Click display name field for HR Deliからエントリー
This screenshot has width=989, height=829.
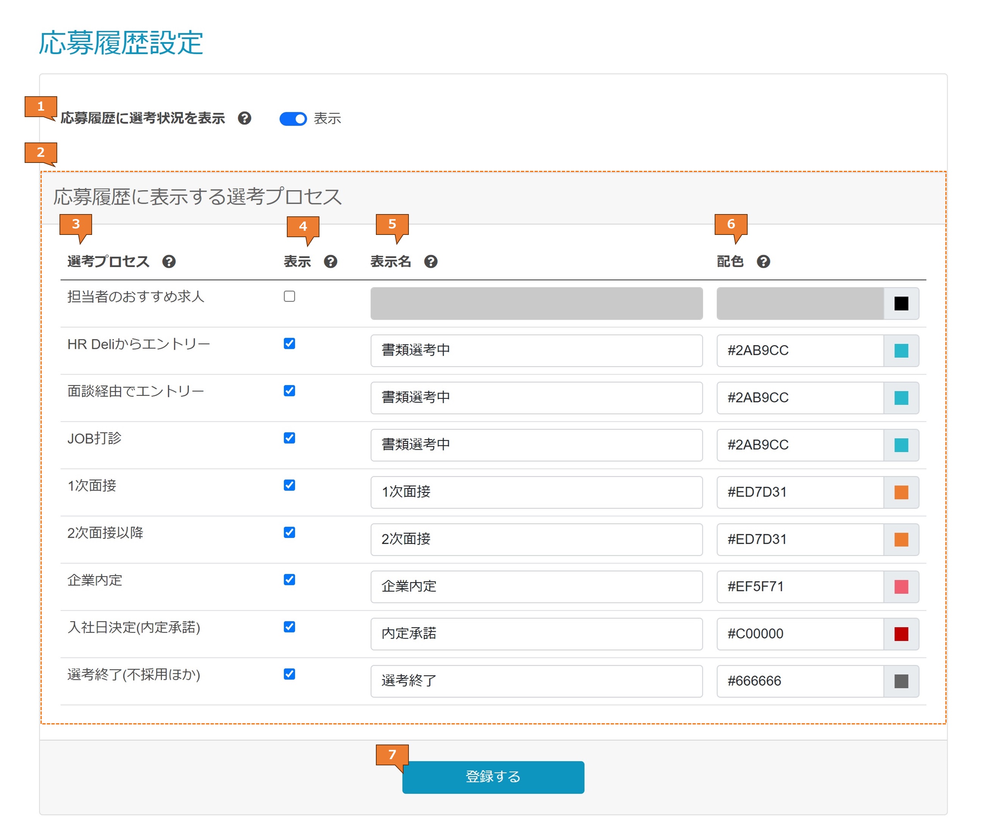point(537,351)
